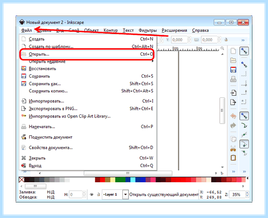
Task: Click the zoom 35% stepper arrows
Action: coord(247,194)
